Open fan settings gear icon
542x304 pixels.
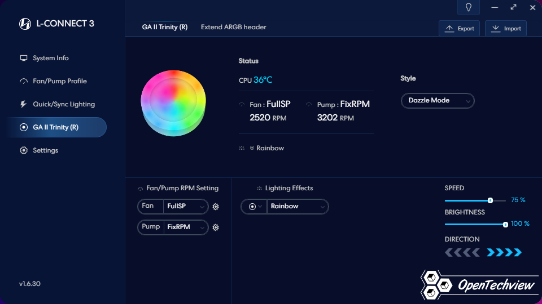(x=216, y=207)
